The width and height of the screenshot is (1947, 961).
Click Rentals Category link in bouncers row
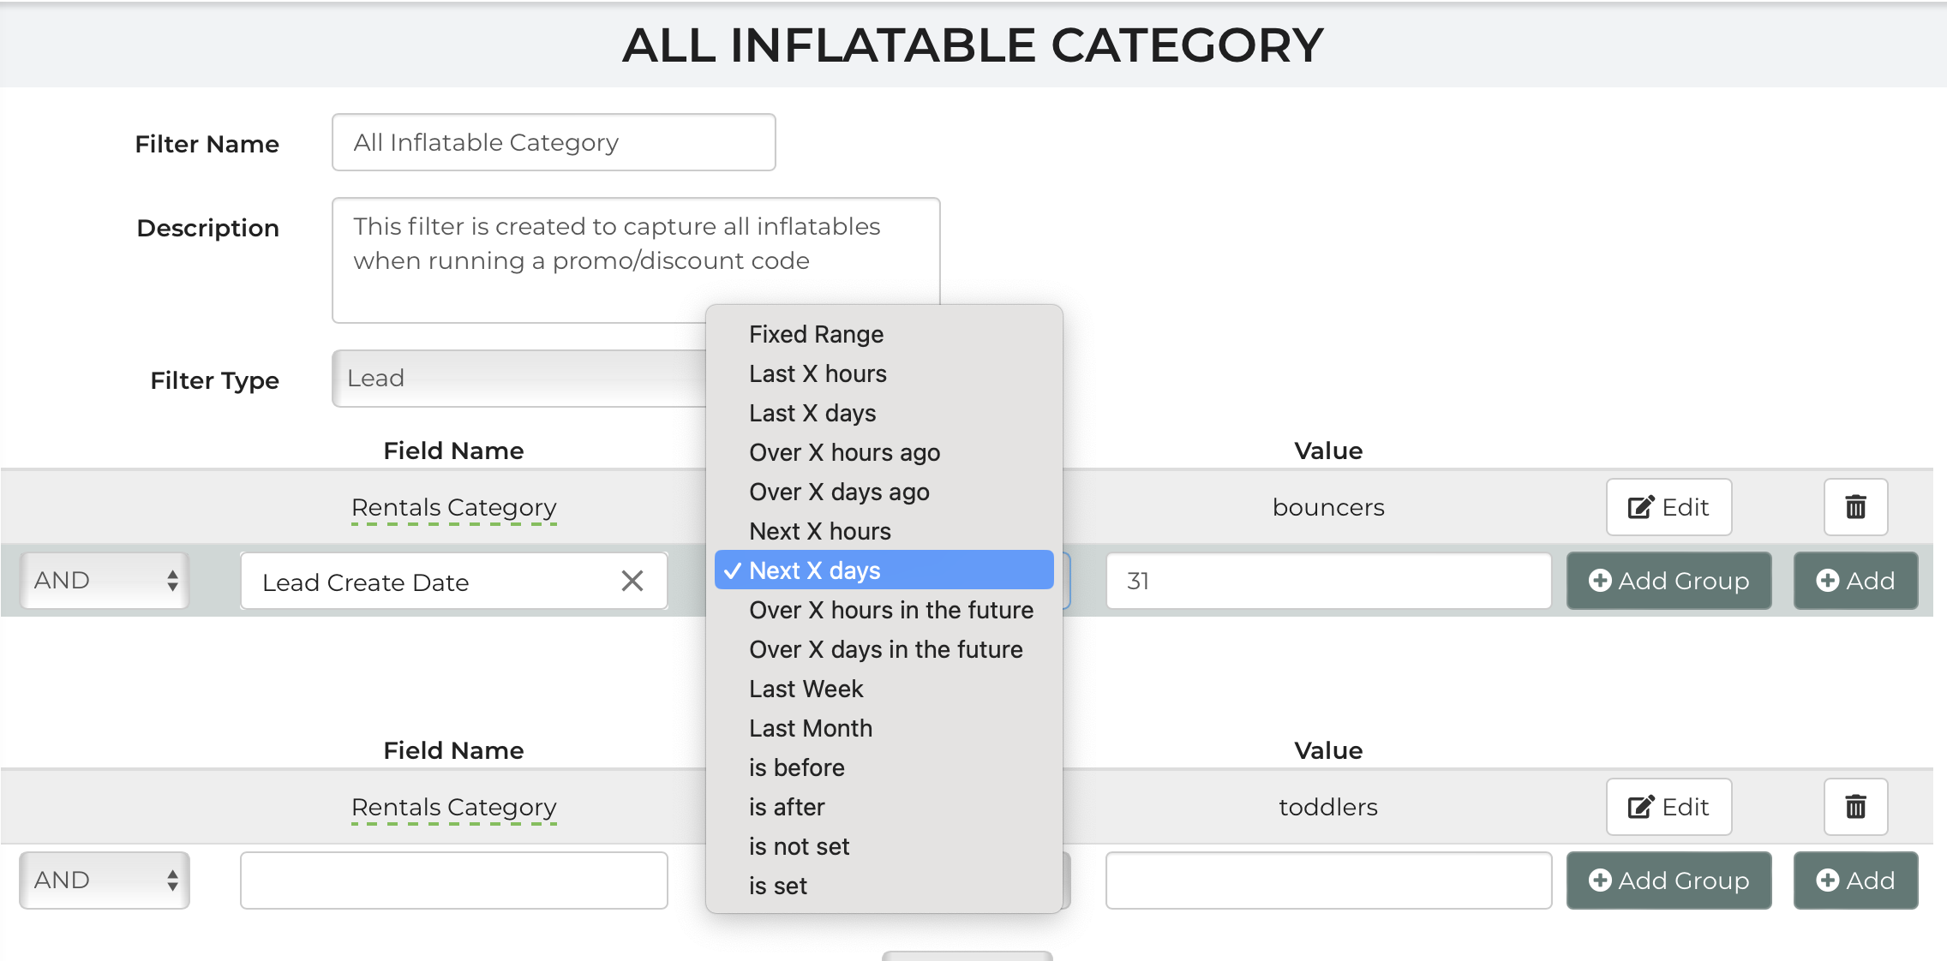point(454,508)
